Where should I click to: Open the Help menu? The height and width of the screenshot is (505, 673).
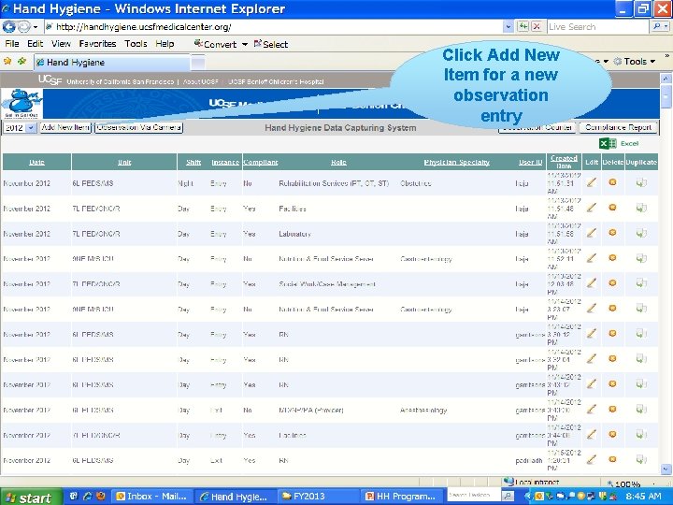[165, 44]
